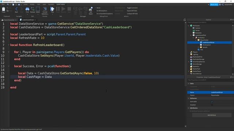234x131 pixels.
Task: Click the Terrain icon in Explorer
Action: (193, 31)
